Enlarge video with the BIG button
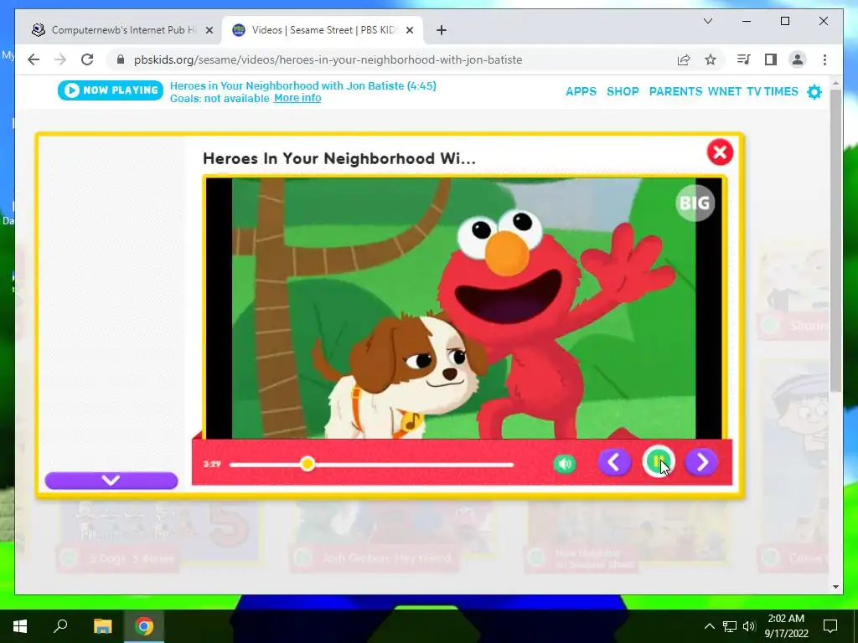 coord(695,203)
